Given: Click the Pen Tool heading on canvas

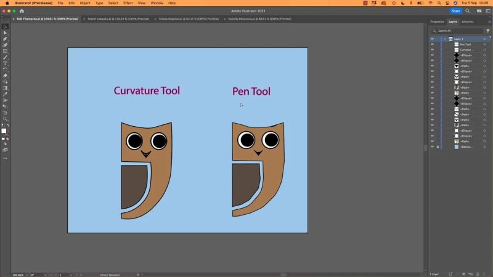Looking at the screenshot, I should (x=251, y=91).
